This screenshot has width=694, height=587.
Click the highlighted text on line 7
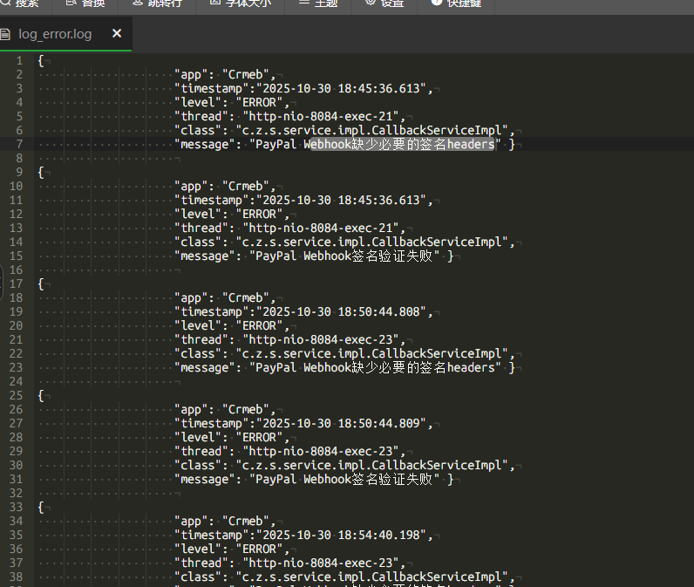(x=402, y=144)
